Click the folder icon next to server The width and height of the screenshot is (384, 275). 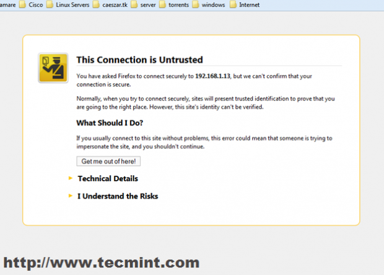coord(134,4)
